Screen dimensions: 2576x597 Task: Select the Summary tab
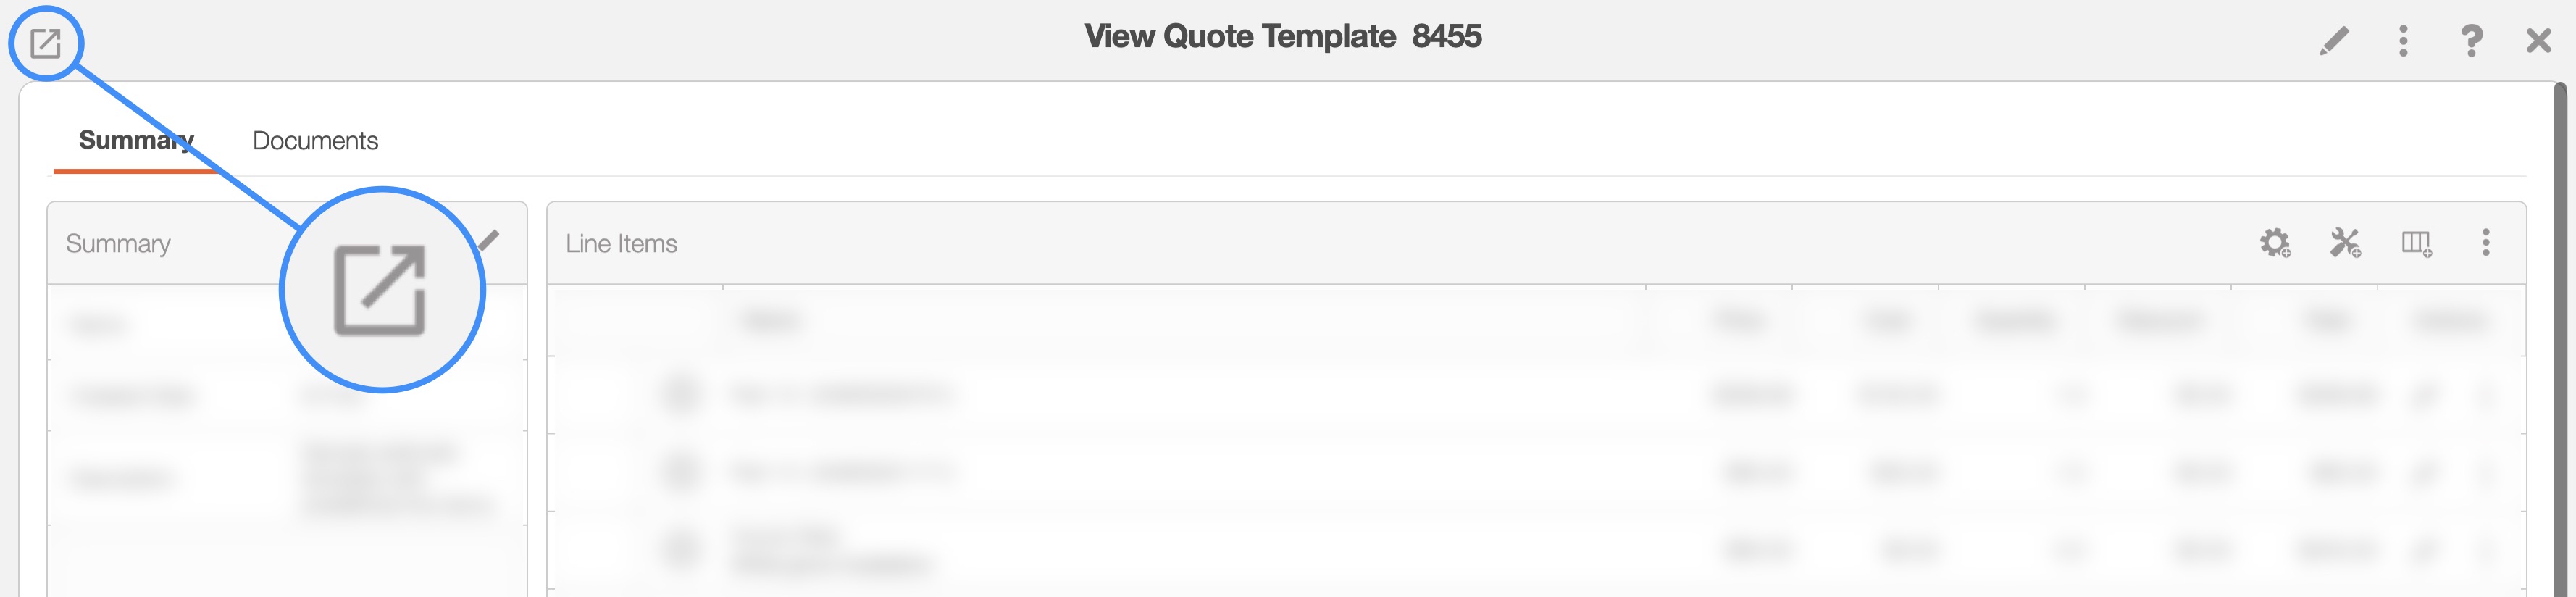[x=136, y=141]
